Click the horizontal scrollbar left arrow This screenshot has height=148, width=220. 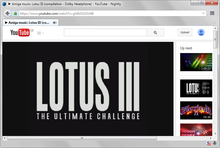[5, 138]
